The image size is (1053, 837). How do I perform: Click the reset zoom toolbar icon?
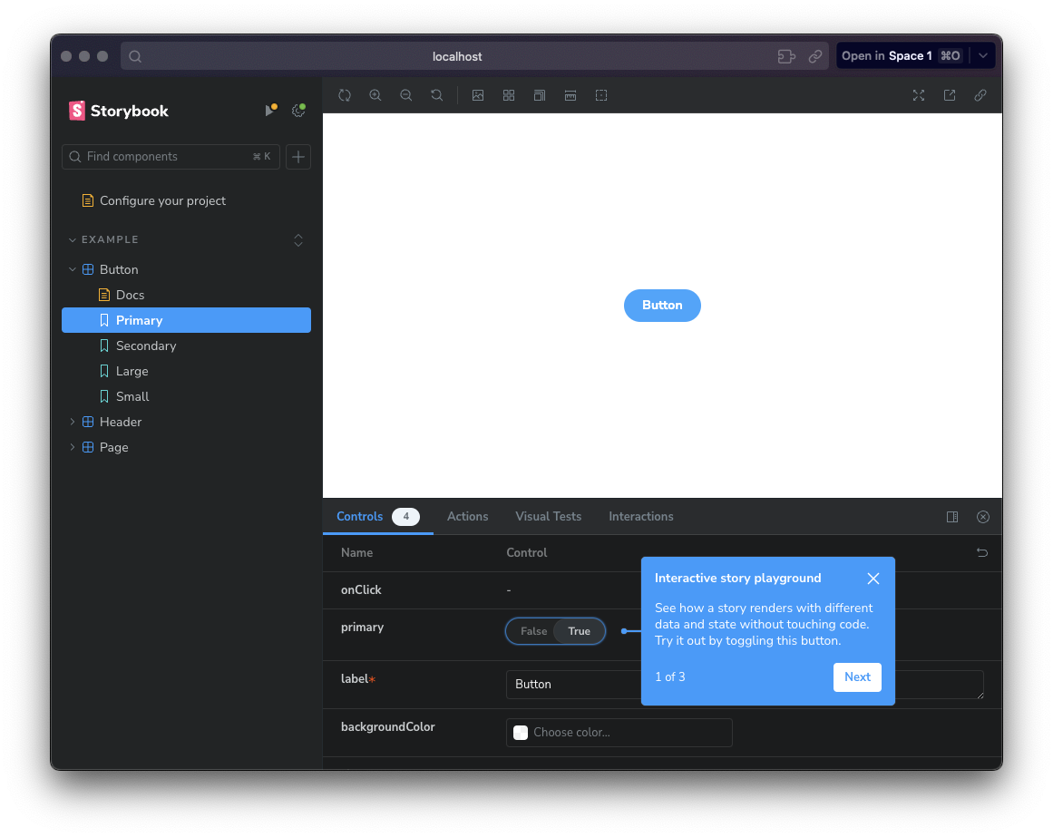[437, 95]
